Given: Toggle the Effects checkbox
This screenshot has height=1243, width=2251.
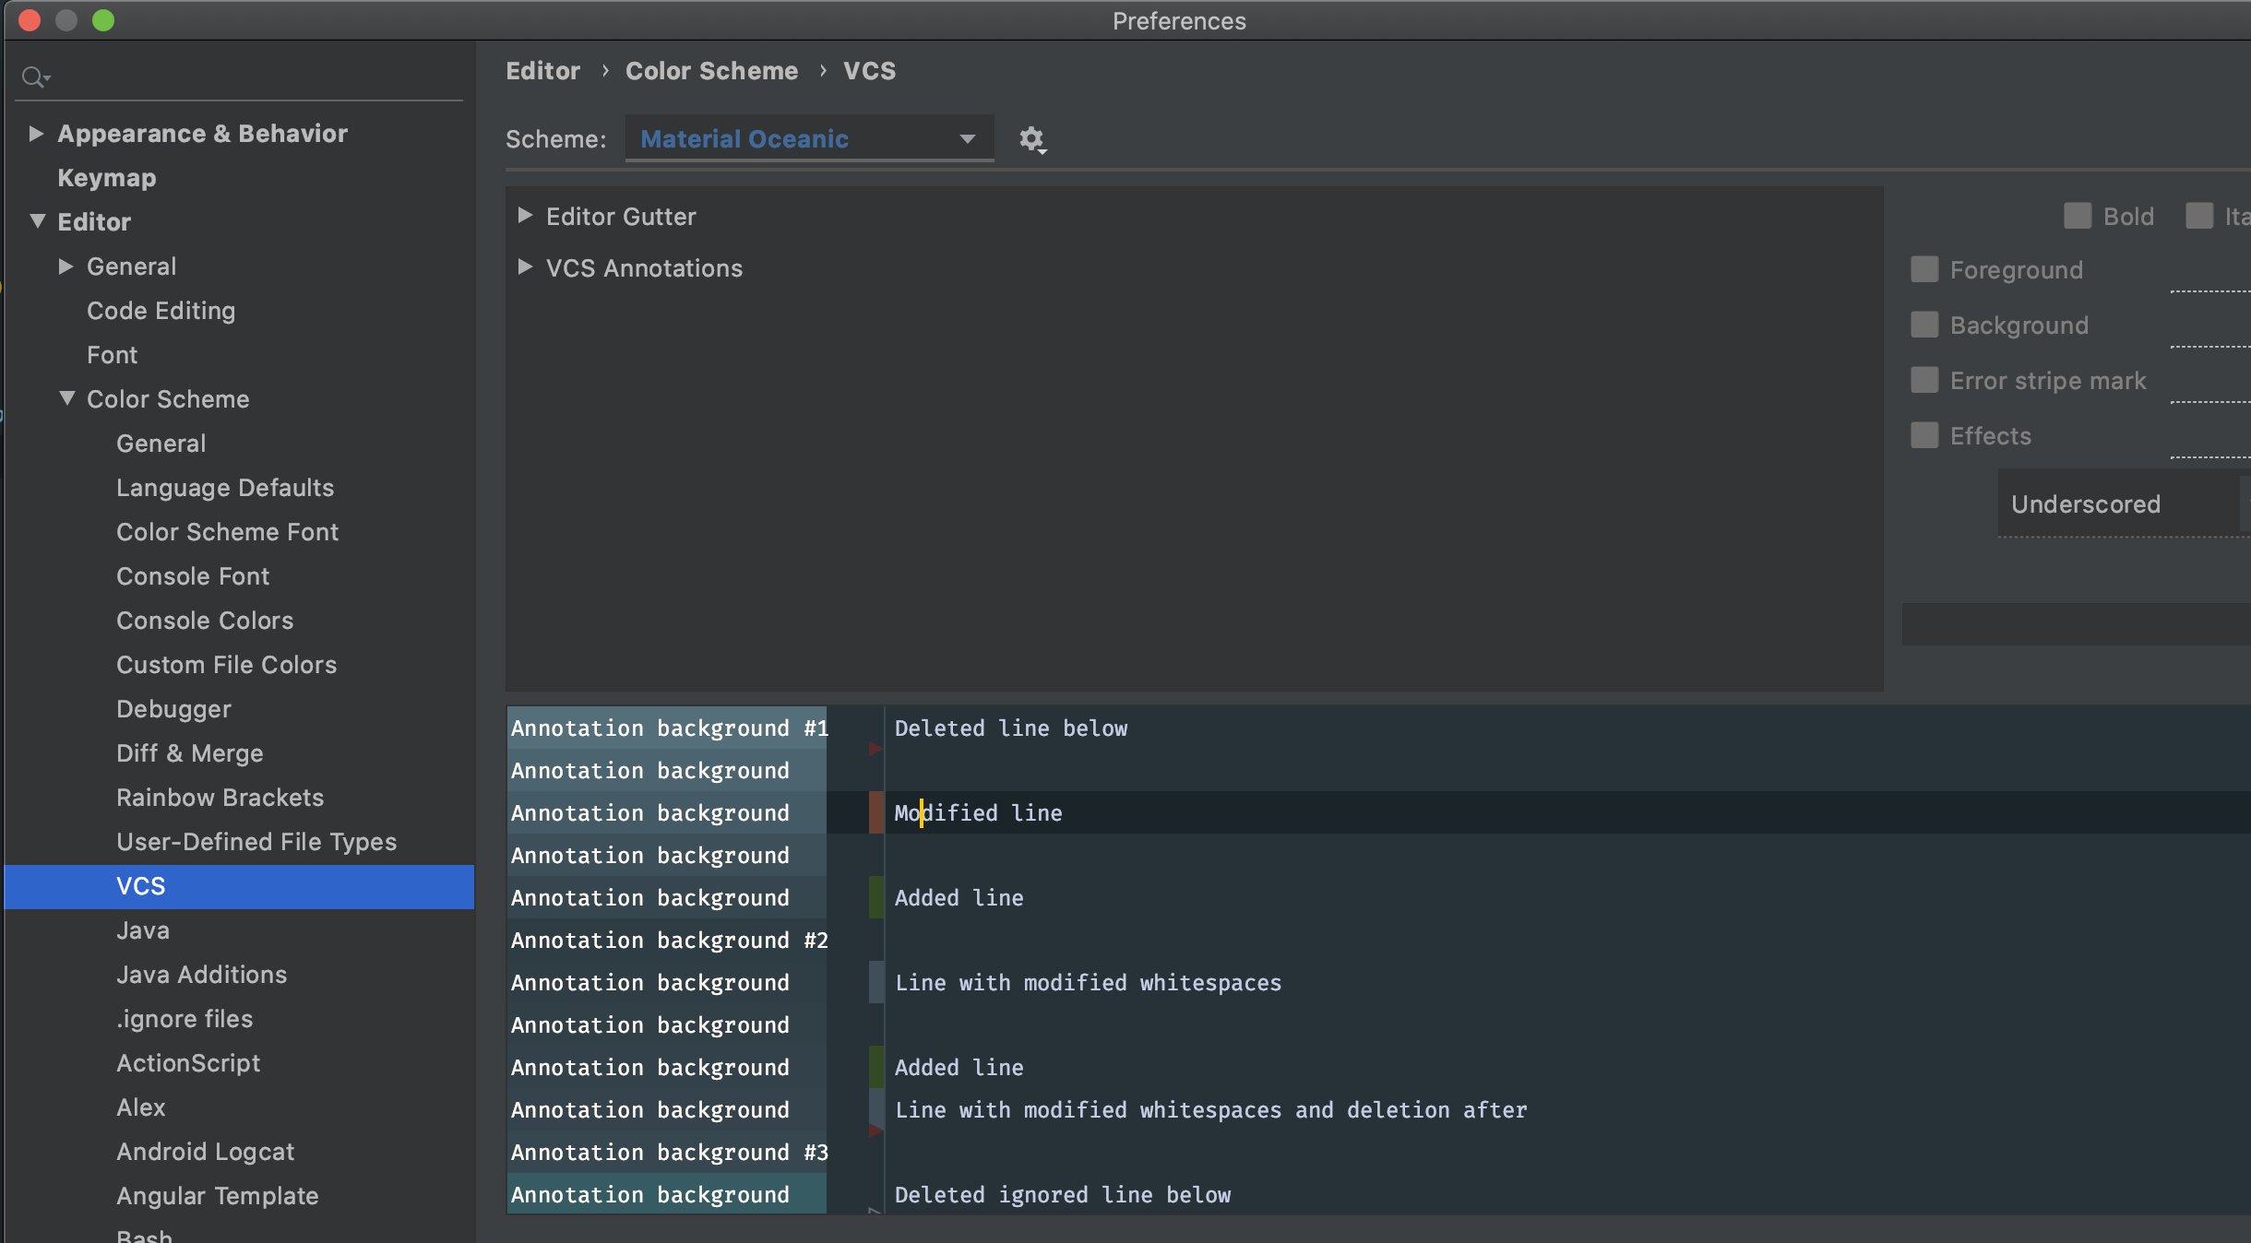Looking at the screenshot, I should (x=1924, y=435).
